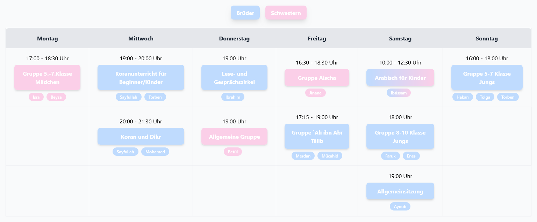537x222 pixels.
Task: Select Koranunterricht für Beginner/Kinder card
Action: pyautogui.click(x=141, y=78)
